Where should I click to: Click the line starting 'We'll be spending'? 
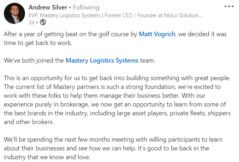point(113,140)
